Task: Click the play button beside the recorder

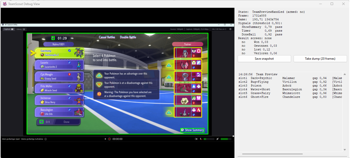Action: pyautogui.click(x=105, y=139)
